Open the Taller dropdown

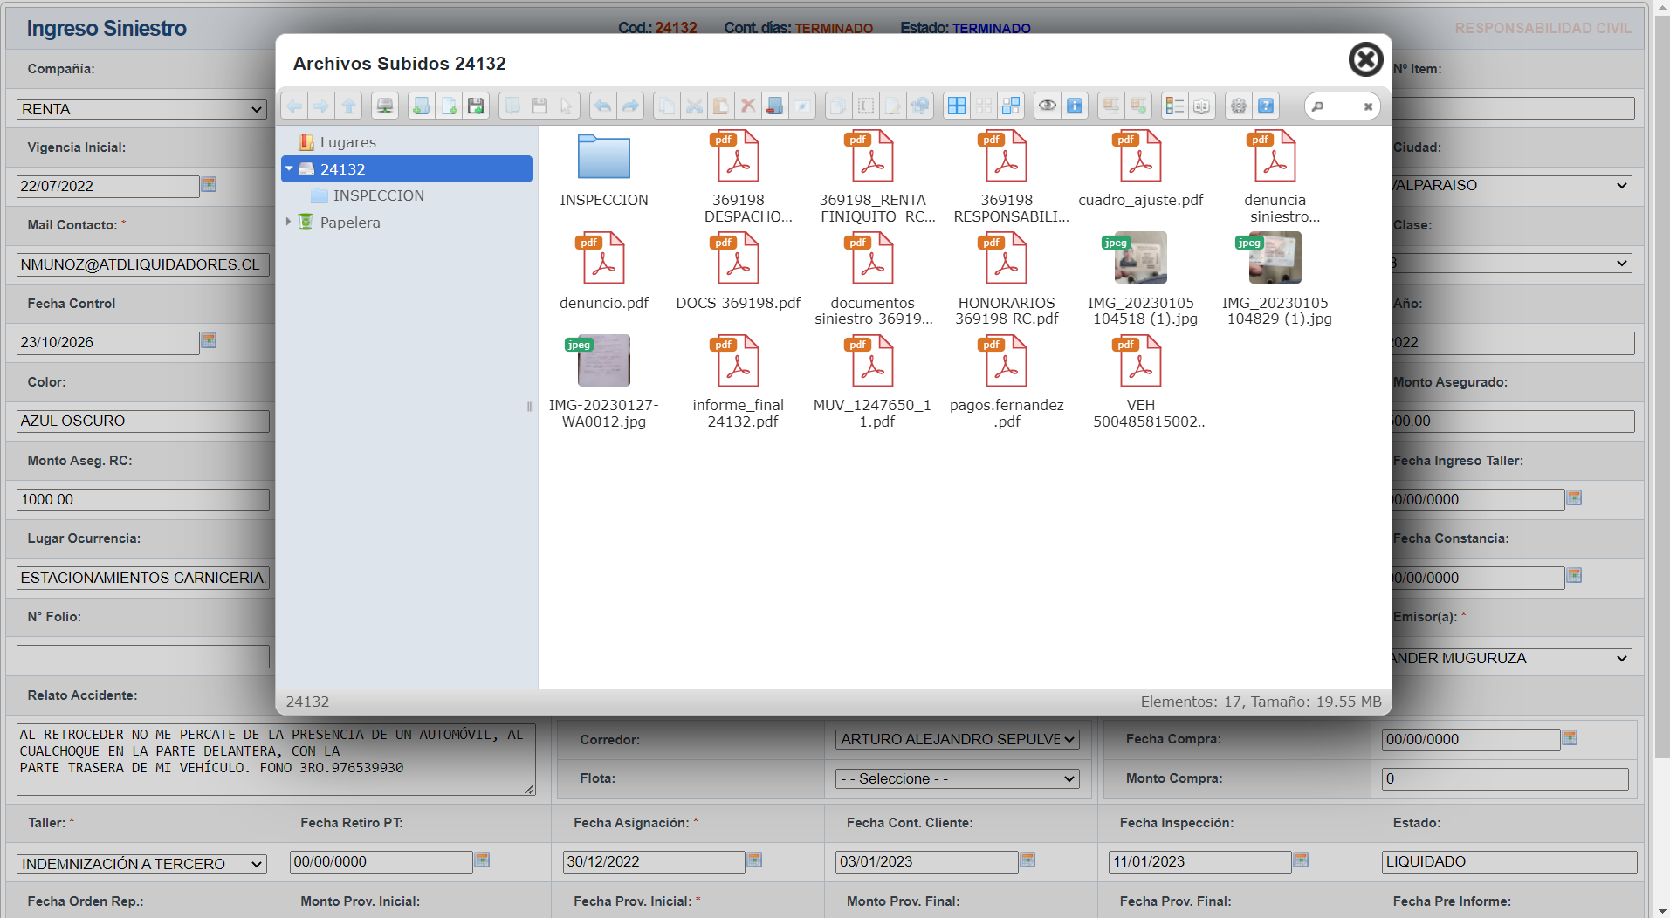141,864
